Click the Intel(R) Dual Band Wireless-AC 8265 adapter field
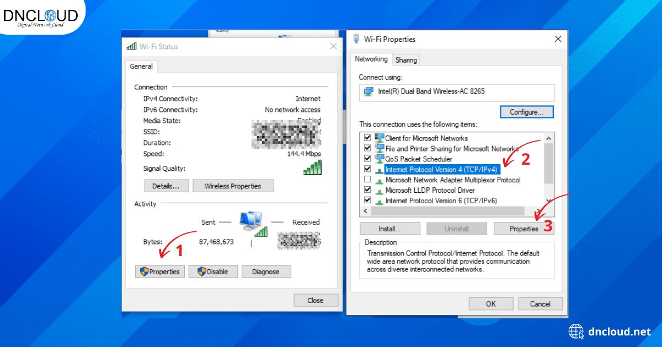The image size is (662, 347). click(x=457, y=92)
